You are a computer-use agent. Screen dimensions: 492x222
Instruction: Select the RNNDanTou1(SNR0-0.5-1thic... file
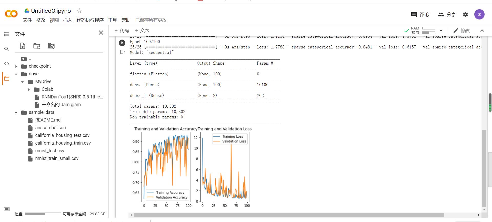pyautogui.click(x=72, y=97)
